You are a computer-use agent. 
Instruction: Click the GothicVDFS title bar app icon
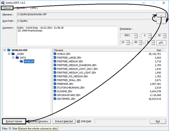click(x=3, y=3)
